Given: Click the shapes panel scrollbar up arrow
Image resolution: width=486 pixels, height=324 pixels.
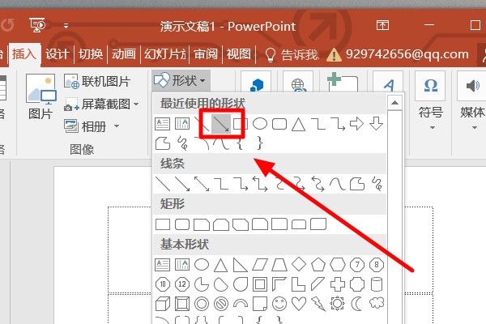Looking at the screenshot, I should click(393, 100).
